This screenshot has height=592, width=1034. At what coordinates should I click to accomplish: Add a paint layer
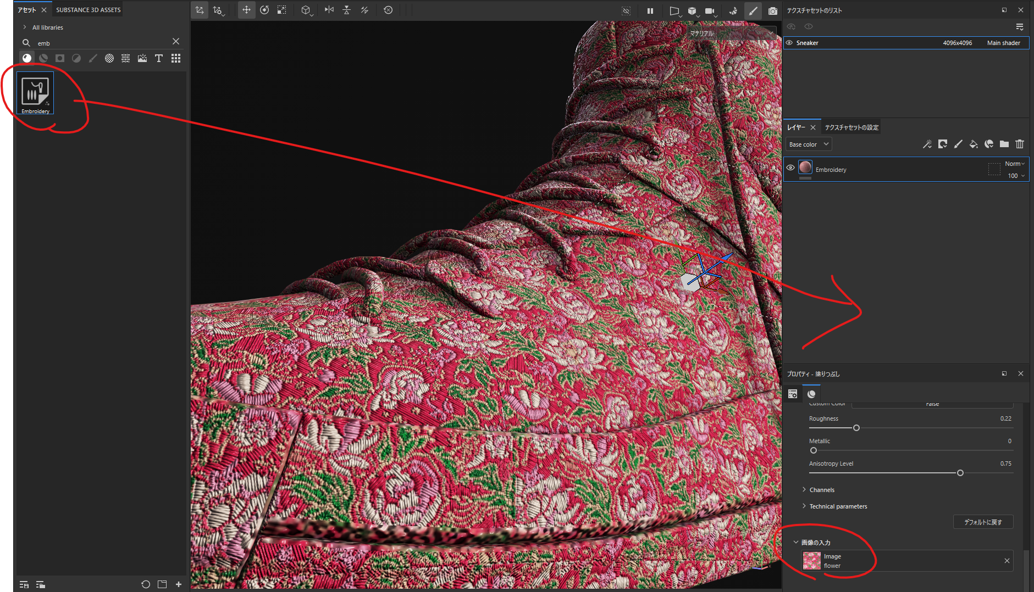tap(958, 144)
